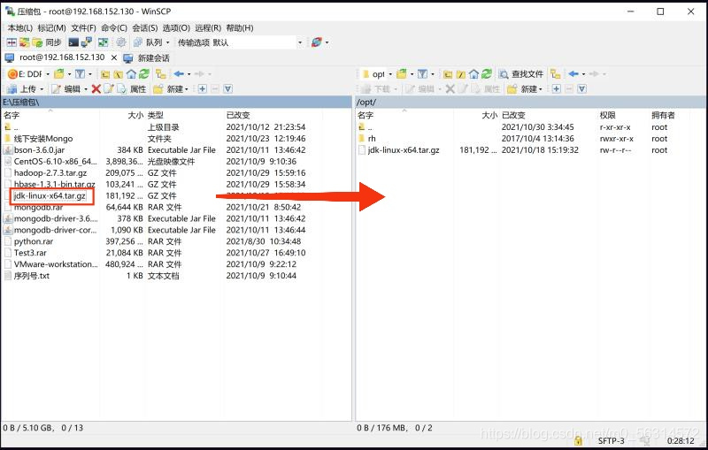The image size is (708, 450).
Task: Open the local drive E: dropdown
Action: coord(28,74)
